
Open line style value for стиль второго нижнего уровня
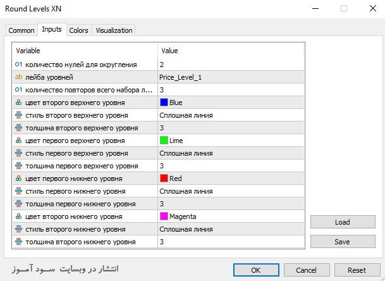pos(231,229)
